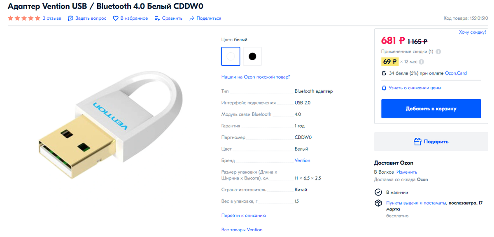Click the Задать вопрос link
Viewport: 494px width, 237px height.
tap(91, 18)
